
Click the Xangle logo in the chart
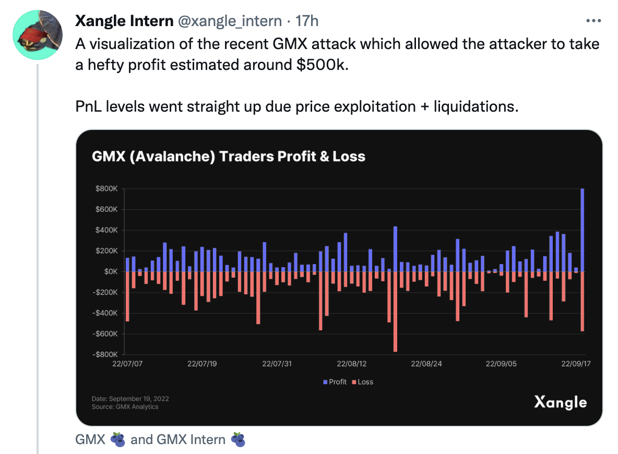(560, 402)
